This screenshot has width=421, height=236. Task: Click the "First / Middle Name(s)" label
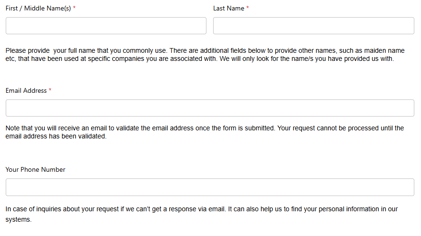38,9
